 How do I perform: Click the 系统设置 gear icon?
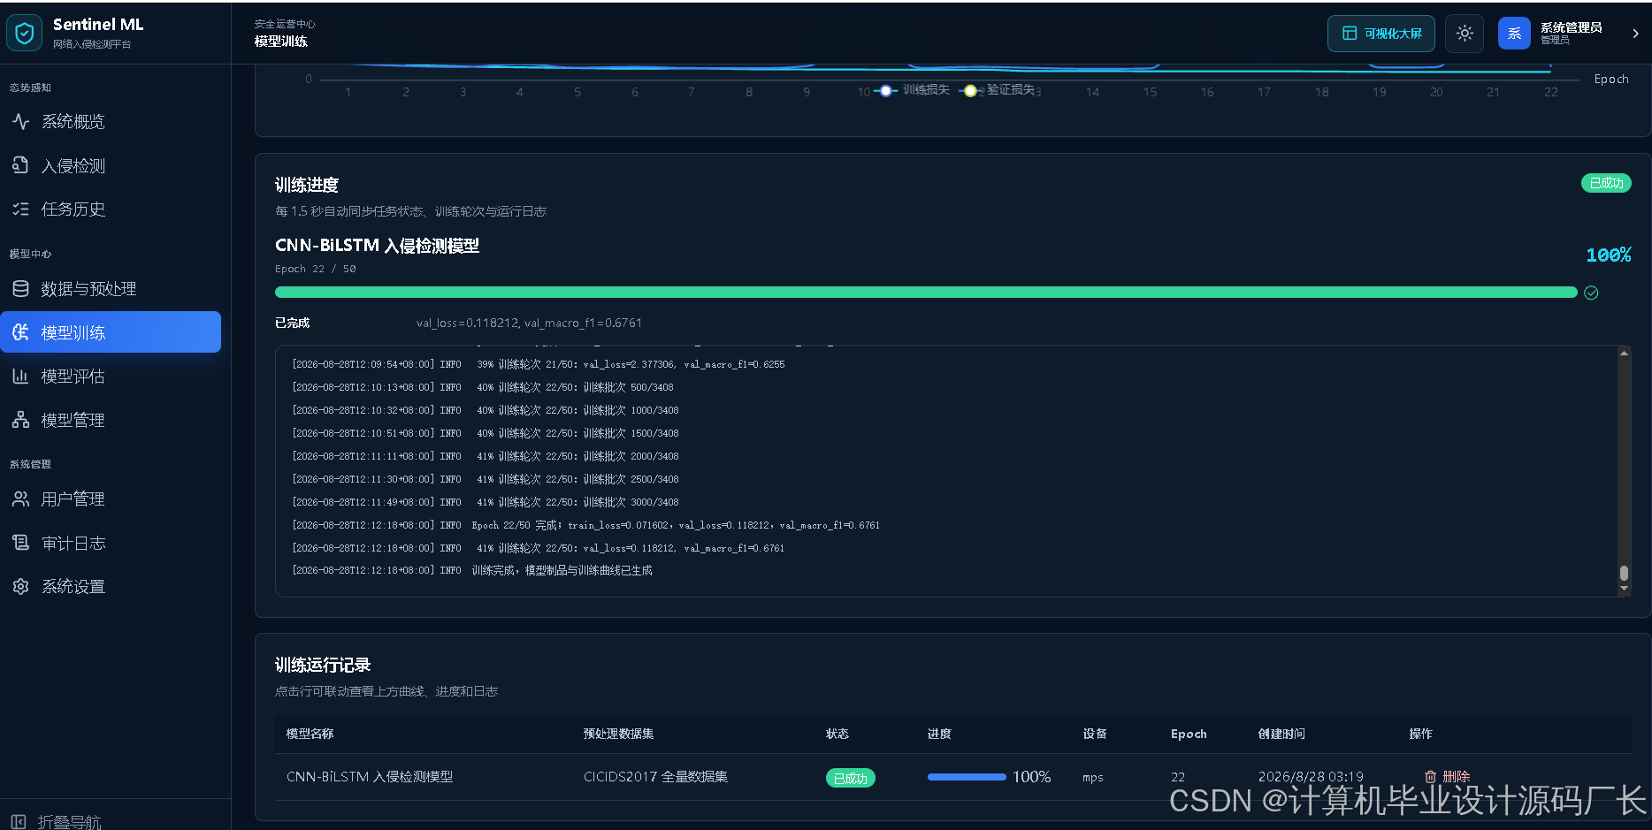(21, 586)
